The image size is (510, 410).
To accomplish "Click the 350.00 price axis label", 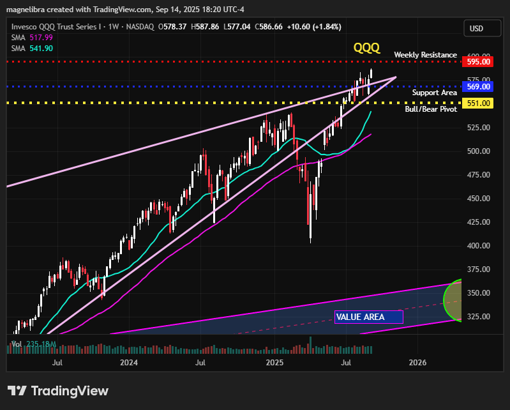I will point(479,293).
